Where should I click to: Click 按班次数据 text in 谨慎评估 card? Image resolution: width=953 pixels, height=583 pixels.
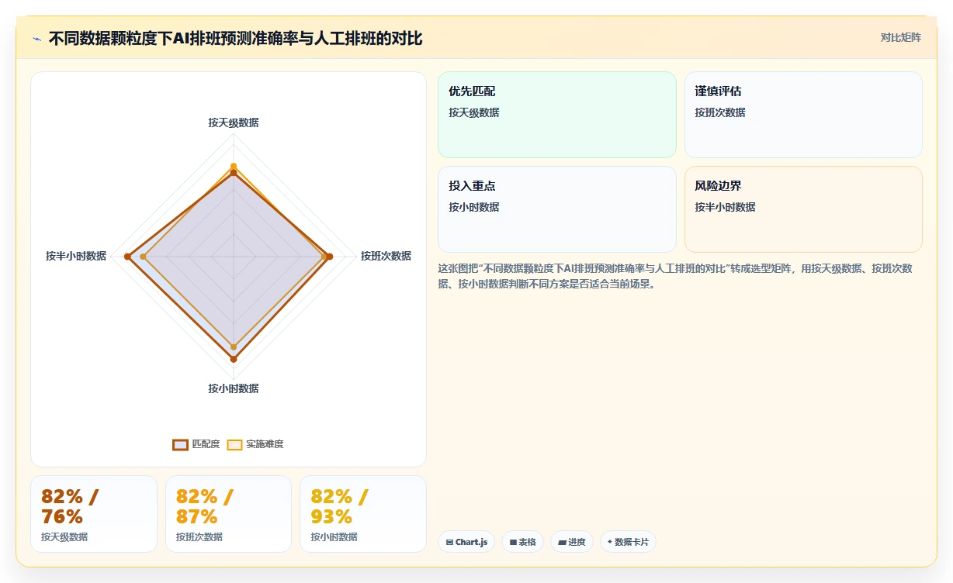pos(720,112)
